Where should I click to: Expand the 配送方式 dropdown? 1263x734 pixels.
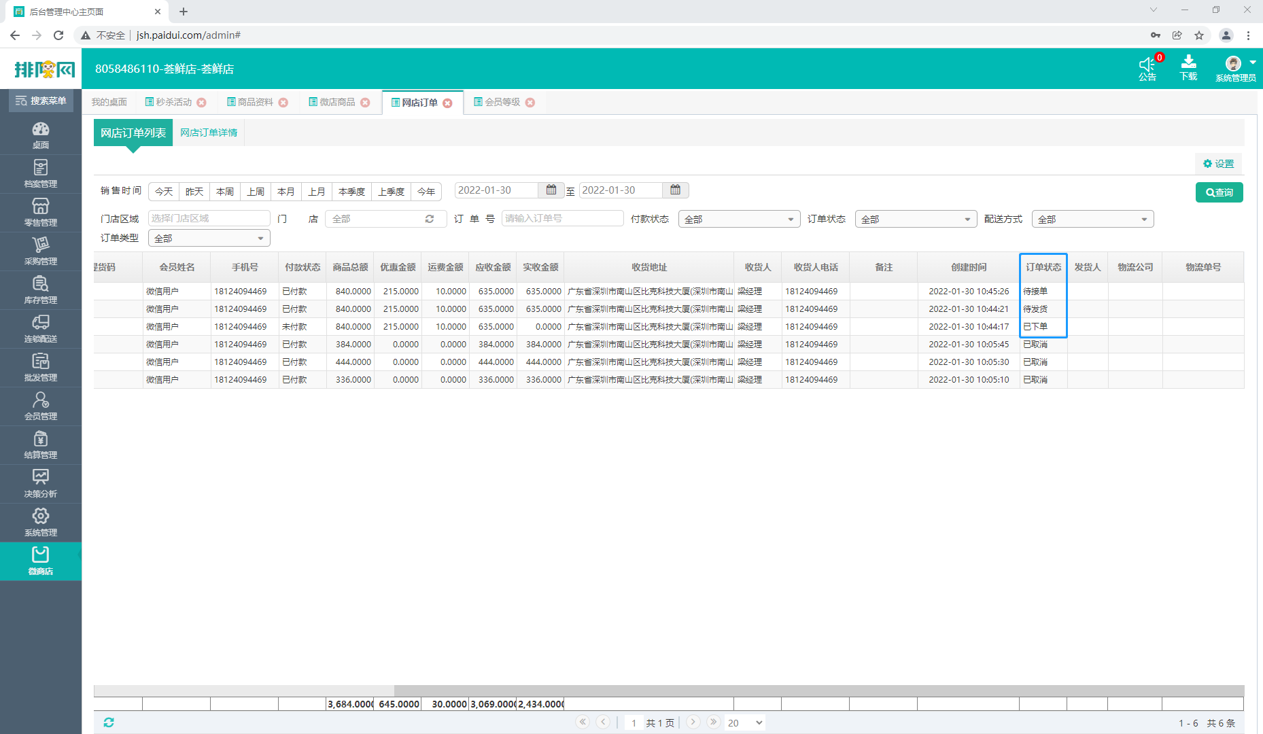[1092, 219]
